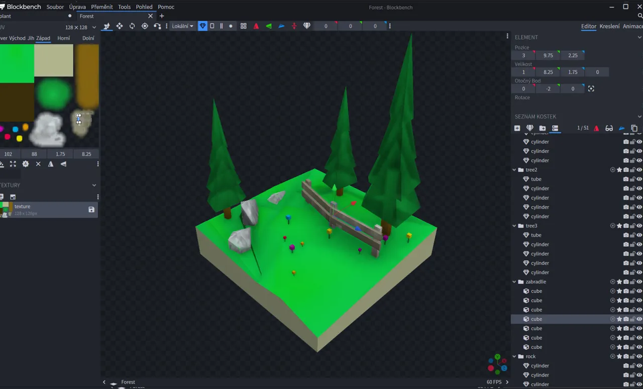
Task: Open the Pomoc menu
Action: [x=166, y=7]
